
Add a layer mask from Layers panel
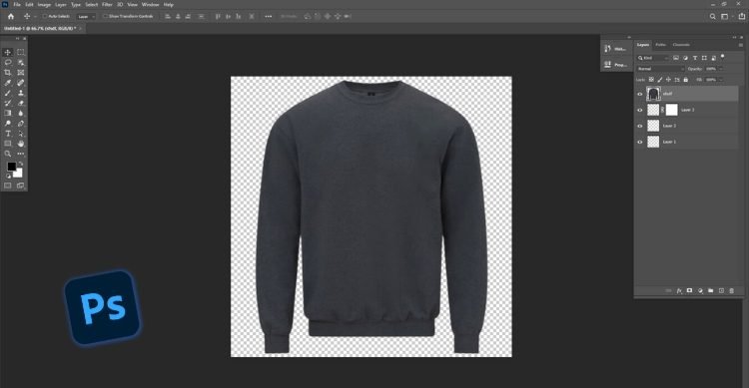(689, 290)
